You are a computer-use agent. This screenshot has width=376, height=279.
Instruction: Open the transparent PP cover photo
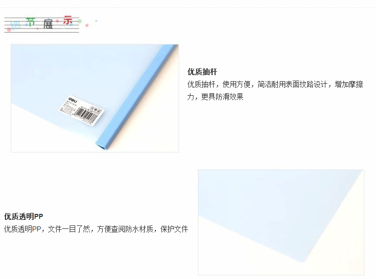pyautogui.click(x=281, y=222)
